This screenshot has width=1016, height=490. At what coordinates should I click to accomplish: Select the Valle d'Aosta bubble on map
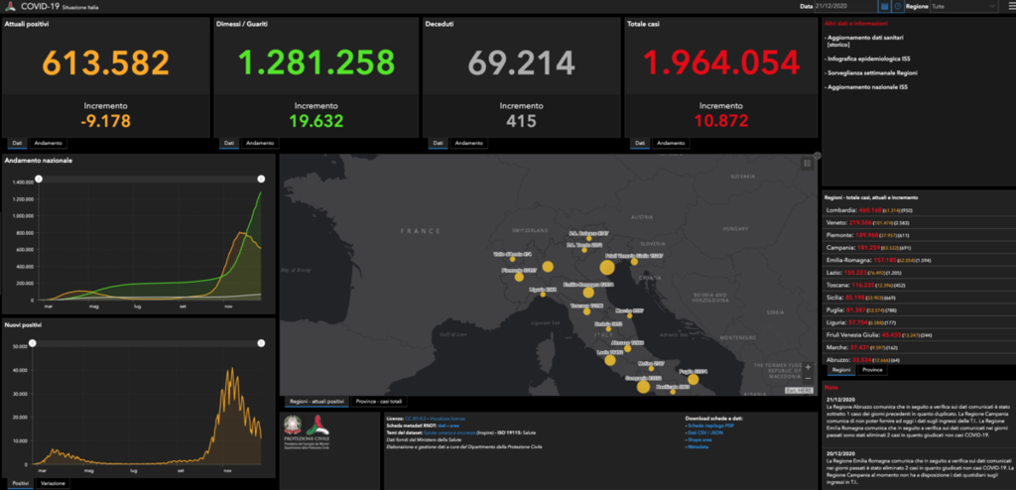pos(513,259)
